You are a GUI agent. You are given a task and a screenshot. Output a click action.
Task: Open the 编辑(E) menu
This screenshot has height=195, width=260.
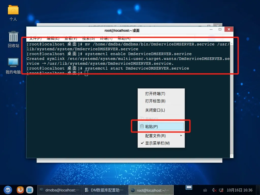(53, 39)
